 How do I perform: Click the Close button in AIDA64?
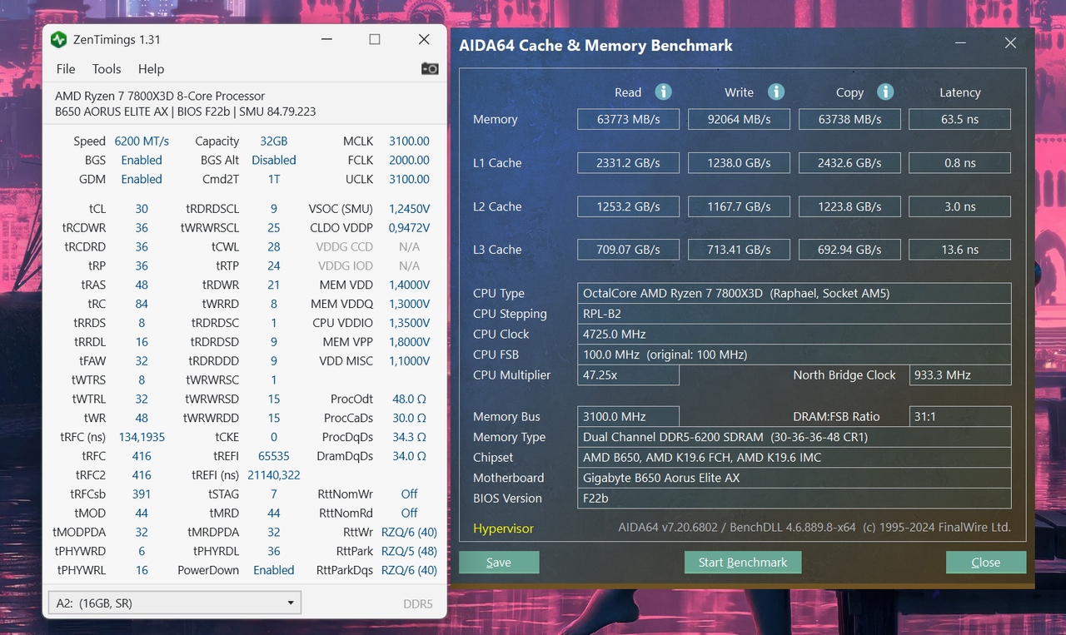click(x=986, y=563)
